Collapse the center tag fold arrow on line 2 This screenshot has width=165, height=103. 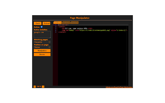click(57, 27)
